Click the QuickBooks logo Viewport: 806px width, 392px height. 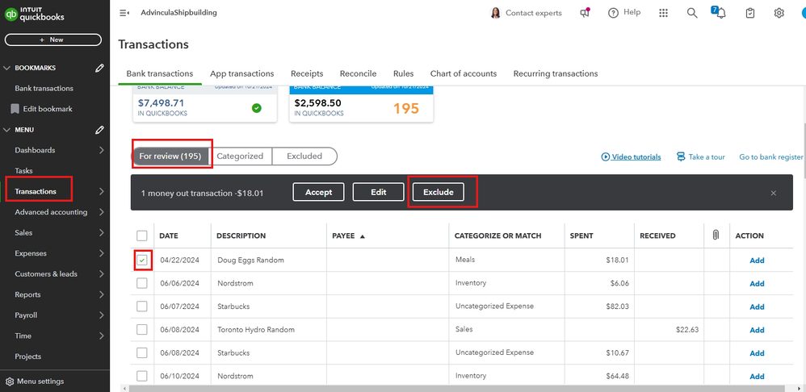click(34, 14)
